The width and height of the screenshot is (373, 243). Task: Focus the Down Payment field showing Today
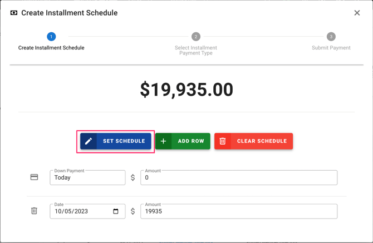[87, 178]
